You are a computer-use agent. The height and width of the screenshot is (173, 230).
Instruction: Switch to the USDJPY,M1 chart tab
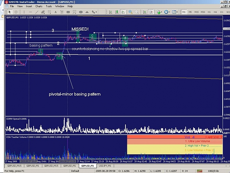105,166
